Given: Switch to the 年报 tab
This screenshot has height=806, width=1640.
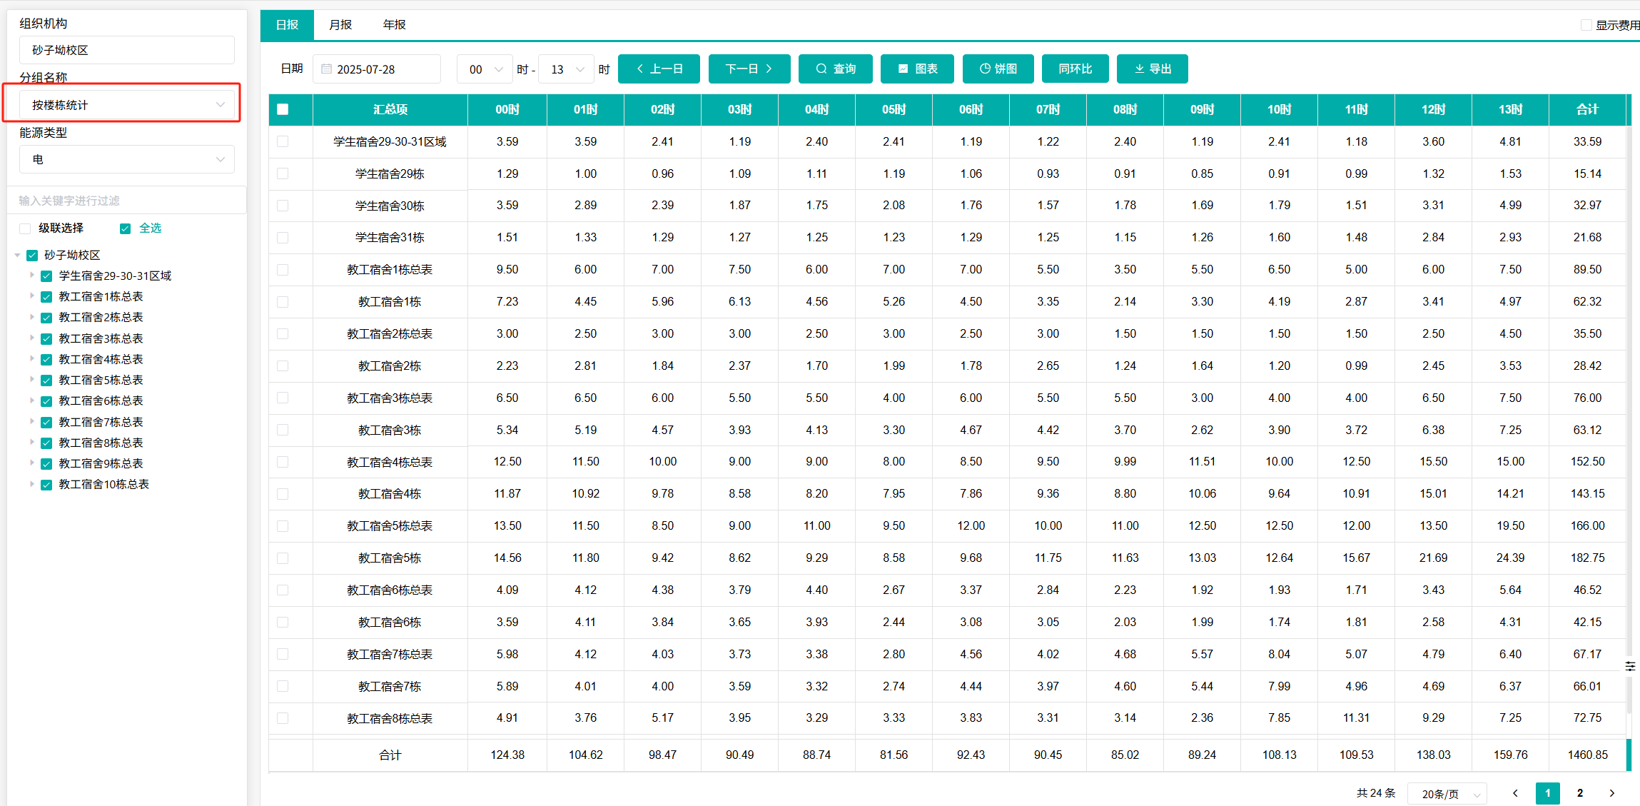Looking at the screenshot, I should click(394, 25).
